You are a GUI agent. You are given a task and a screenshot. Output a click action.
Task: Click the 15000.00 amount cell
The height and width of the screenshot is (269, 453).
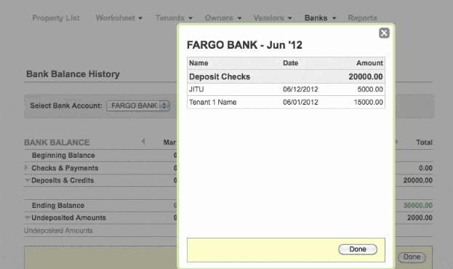click(369, 102)
